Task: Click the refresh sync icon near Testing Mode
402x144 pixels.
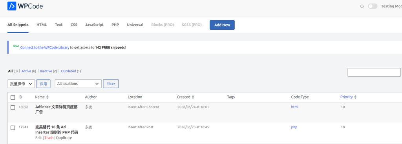Action: click(362, 6)
